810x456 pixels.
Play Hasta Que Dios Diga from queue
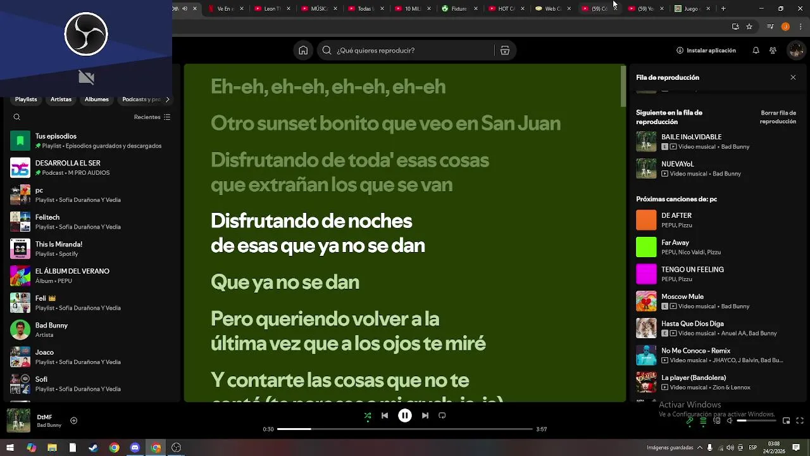coord(717,328)
